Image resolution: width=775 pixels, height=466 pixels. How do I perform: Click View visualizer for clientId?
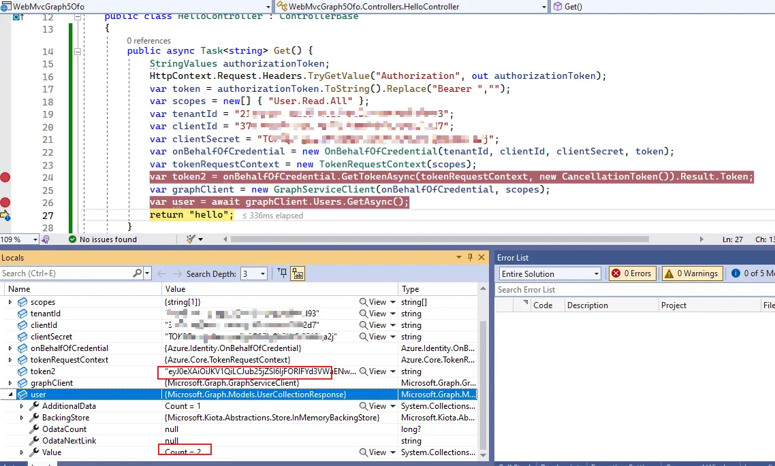pos(373,325)
